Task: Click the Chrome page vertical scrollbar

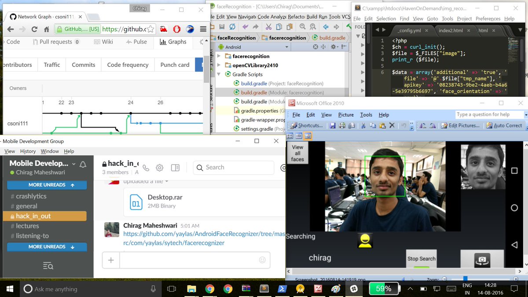Action: [x=206, y=70]
